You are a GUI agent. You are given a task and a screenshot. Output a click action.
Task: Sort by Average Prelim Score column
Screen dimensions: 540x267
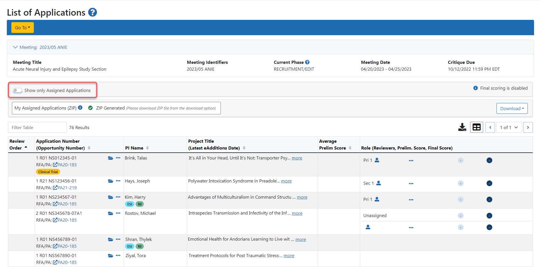[350, 148]
